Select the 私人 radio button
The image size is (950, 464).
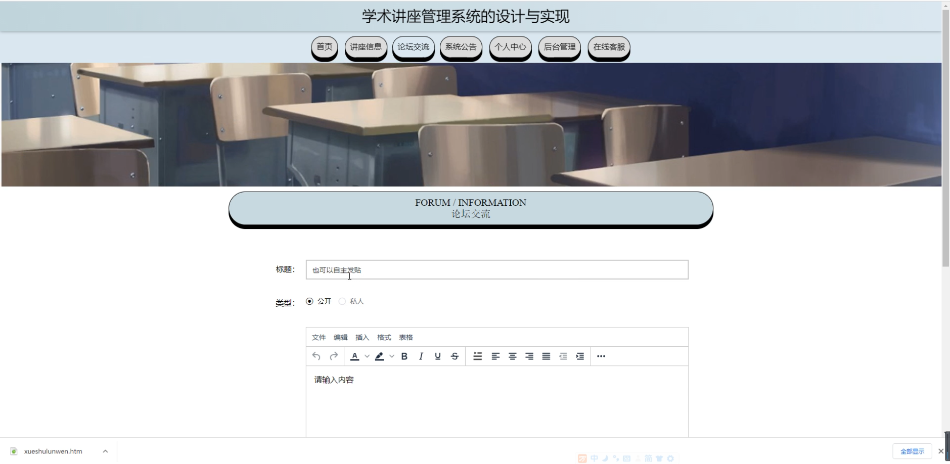(342, 301)
